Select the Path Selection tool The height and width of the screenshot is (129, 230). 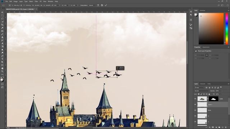pyautogui.click(x=2, y=62)
